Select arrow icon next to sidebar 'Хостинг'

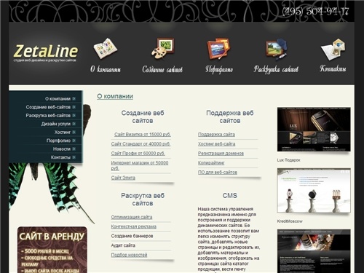(x=74, y=132)
